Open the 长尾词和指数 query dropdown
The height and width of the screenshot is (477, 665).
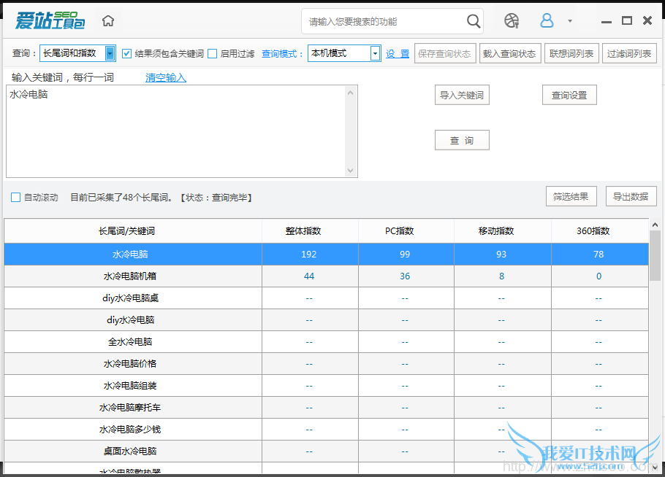pyautogui.click(x=110, y=53)
